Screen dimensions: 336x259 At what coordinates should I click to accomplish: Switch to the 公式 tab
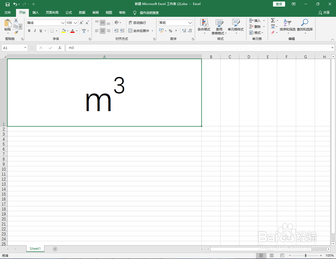coord(69,13)
